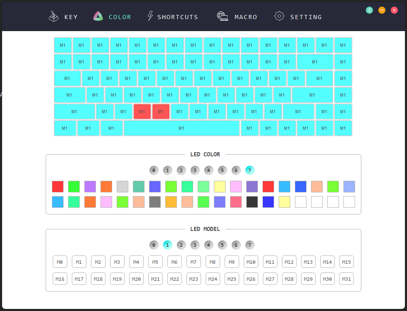Select LED COLOR layer 0
The image size is (407, 311).
pyautogui.click(x=154, y=170)
